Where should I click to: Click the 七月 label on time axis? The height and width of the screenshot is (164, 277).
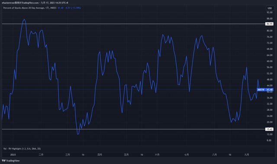(x=187, y=154)
